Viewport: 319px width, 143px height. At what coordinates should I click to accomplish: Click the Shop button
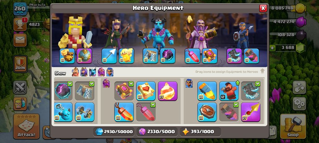pos(293,126)
